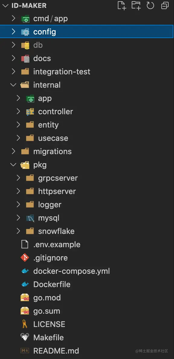The width and height of the screenshot is (174, 359).
Task: Open the docker-compose.yml file
Action: coord(71,271)
